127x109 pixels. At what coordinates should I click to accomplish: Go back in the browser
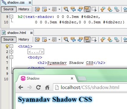(x=21, y=88)
